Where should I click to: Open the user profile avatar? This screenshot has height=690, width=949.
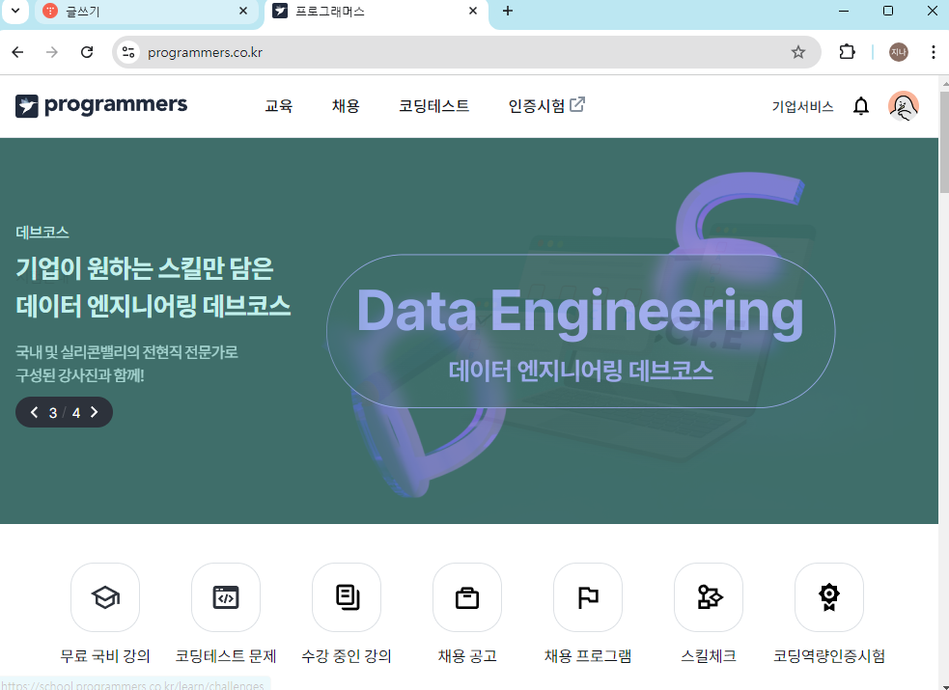[x=903, y=106]
